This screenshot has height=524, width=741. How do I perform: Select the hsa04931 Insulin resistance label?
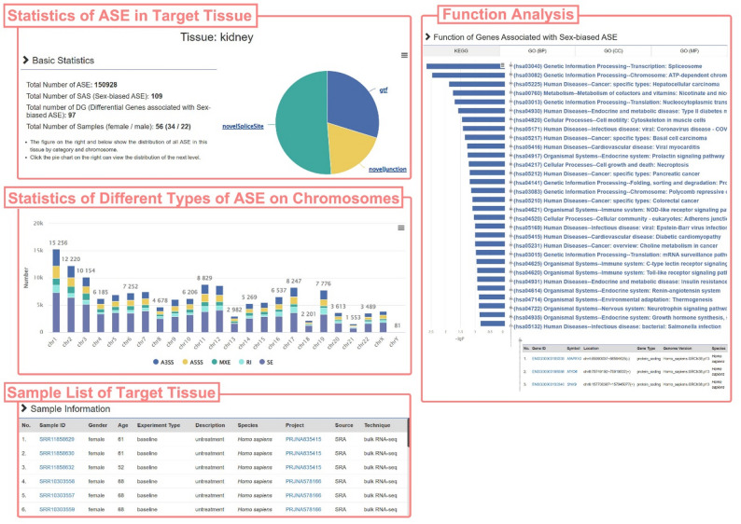pos(620,282)
